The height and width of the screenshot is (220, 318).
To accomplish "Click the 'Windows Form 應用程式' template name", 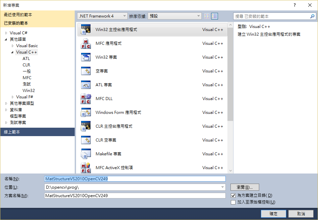I will pos(118,113).
